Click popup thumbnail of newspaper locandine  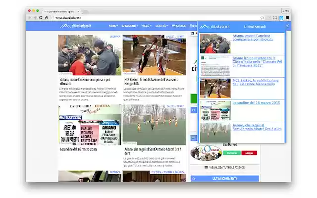pyautogui.click(x=215, y=111)
